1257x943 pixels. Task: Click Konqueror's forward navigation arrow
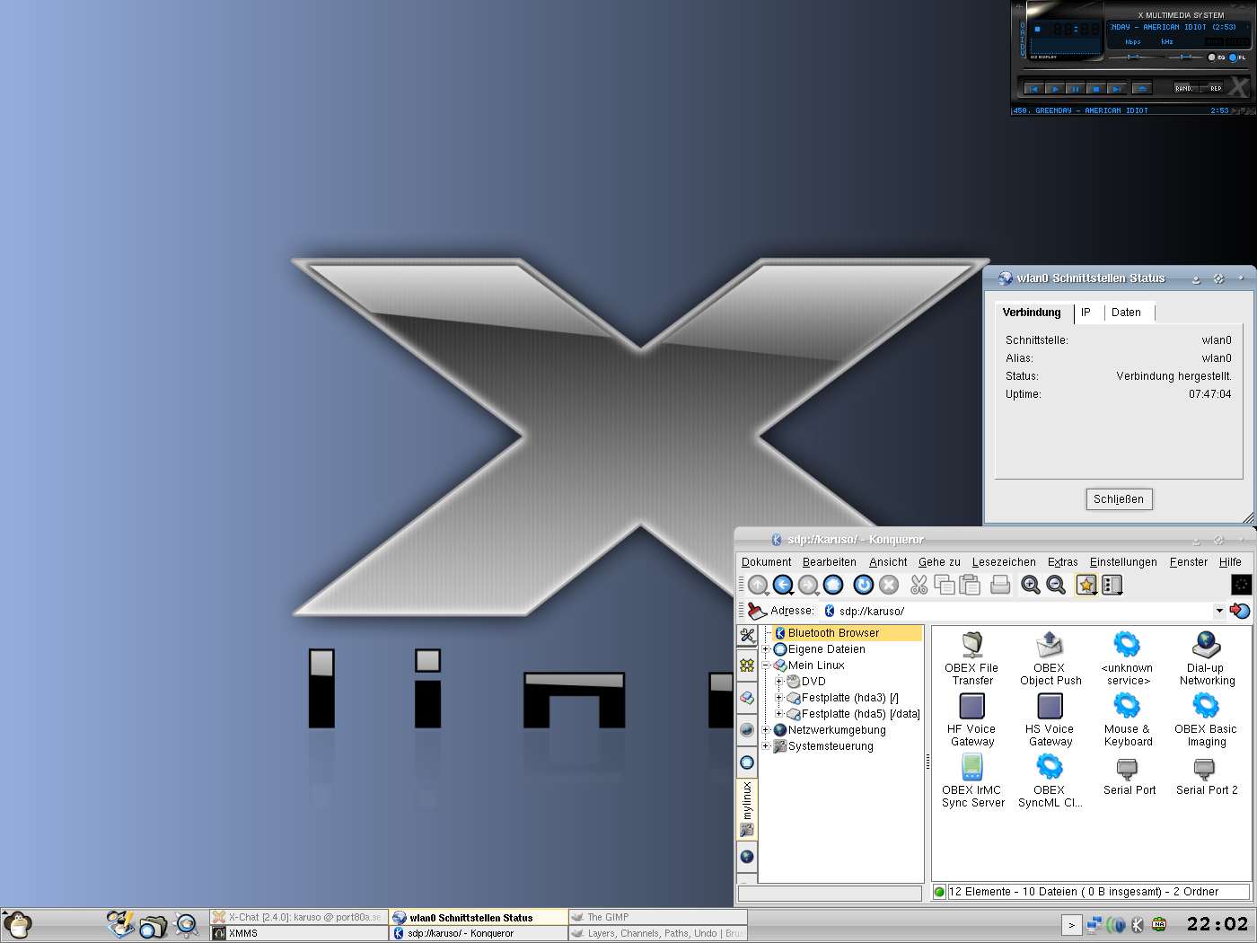click(809, 586)
